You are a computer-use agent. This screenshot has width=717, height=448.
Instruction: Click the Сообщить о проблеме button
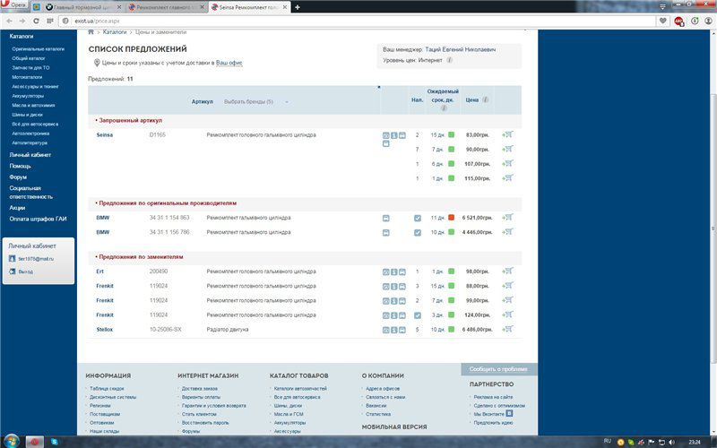(x=498, y=369)
